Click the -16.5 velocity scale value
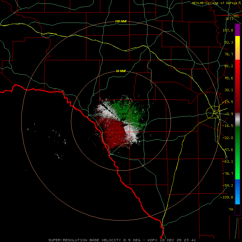242x242 pixels. 228,126
